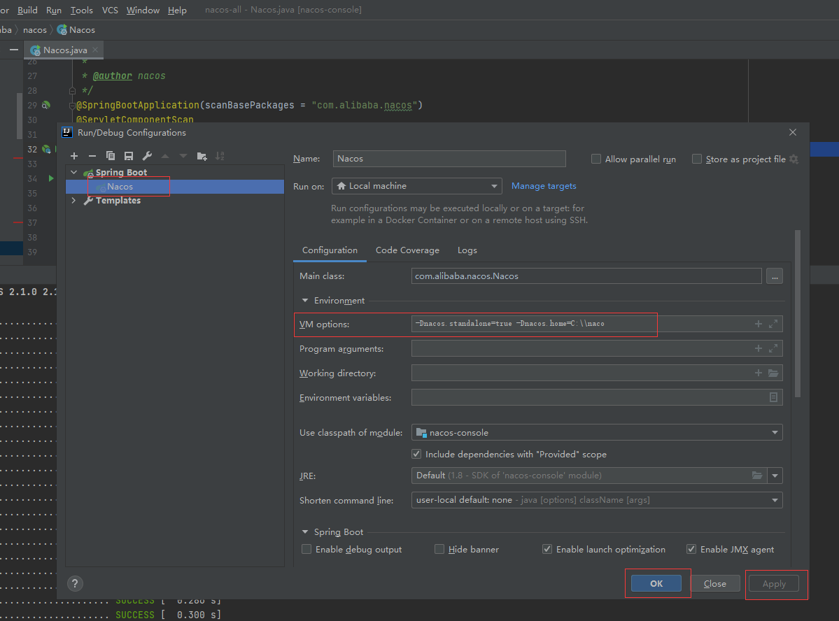This screenshot has width=839, height=621.
Task: Collapse the Environment section
Action: [x=305, y=301]
